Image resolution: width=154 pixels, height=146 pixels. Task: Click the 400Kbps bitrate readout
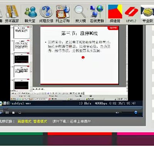pyautogui.click(x=101, y=103)
